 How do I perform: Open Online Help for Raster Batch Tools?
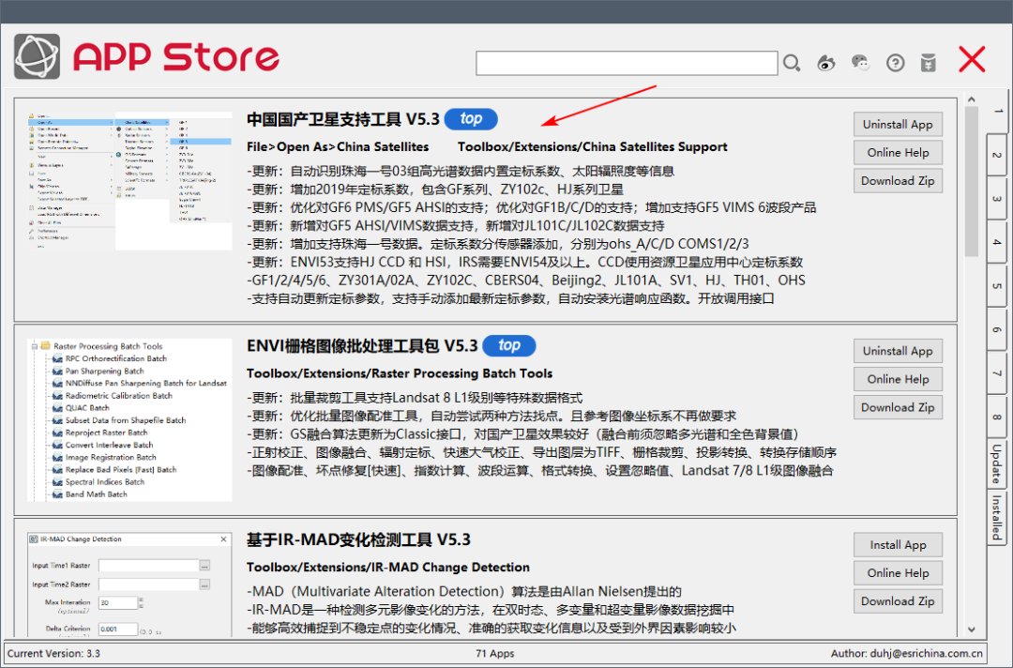coord(898,379)
